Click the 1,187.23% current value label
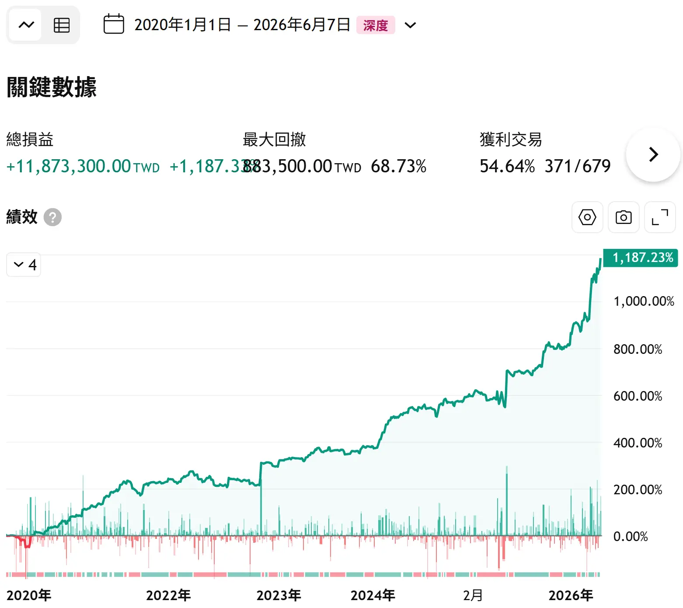The image size is (683, 608). click(641, 258)
